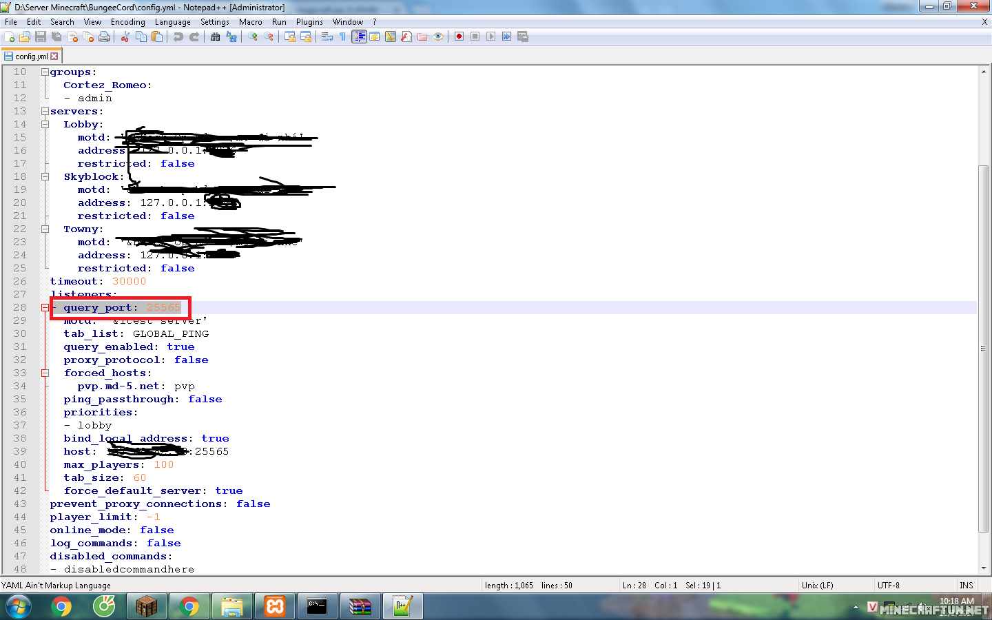Toggle the indent guide display
The width and height of the screenshot is (992, 620).
pos(359,37)
